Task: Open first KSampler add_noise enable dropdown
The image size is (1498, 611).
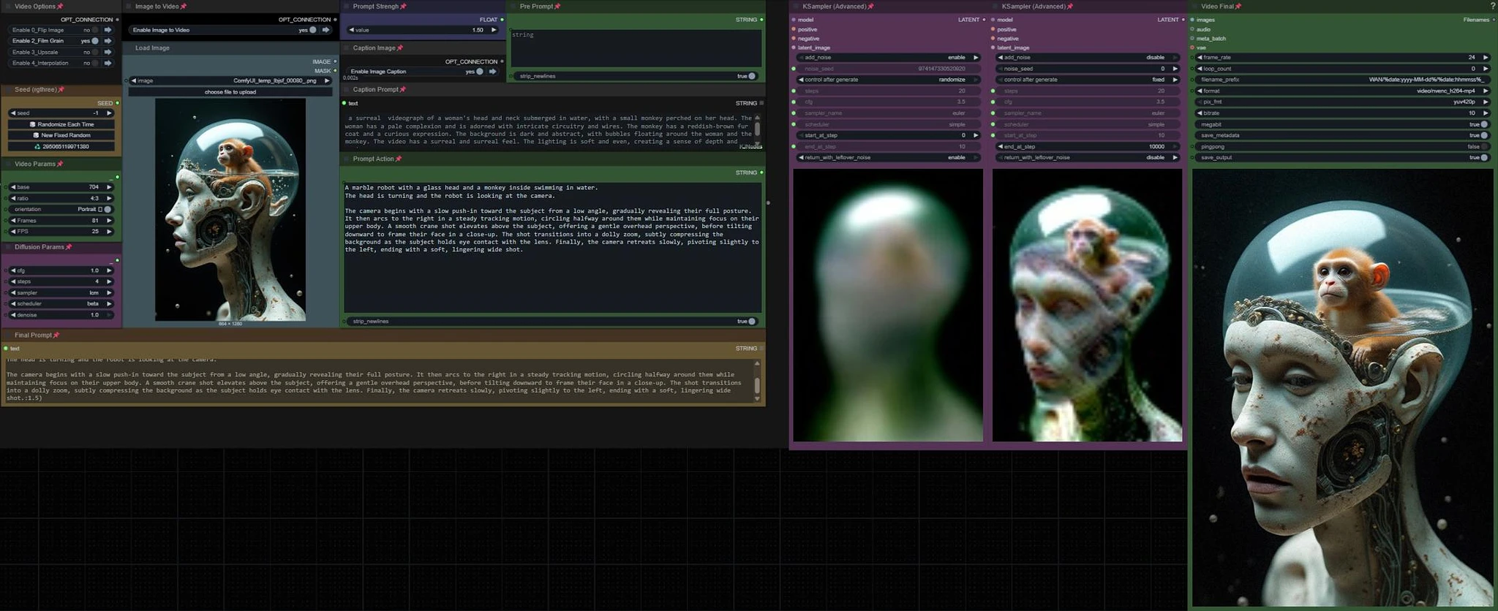Action: tap(889, 58)
